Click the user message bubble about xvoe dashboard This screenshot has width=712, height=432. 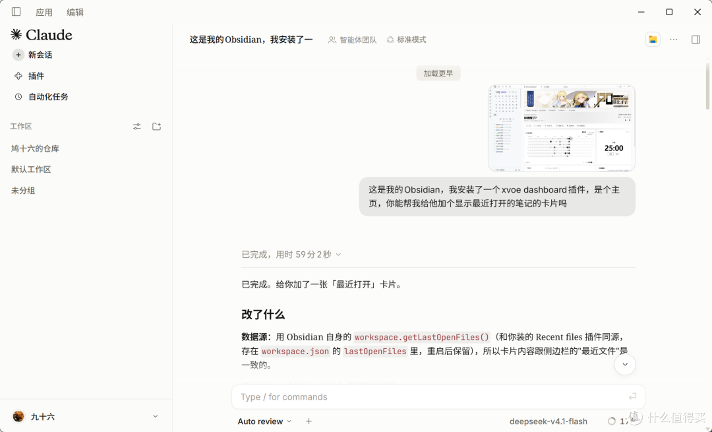(x=497, y=197)
